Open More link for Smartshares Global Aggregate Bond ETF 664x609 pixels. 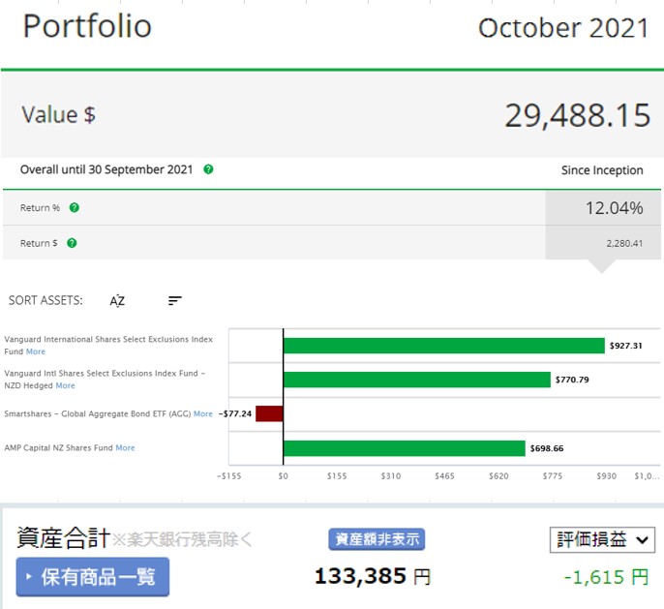(x=202, y=413)
